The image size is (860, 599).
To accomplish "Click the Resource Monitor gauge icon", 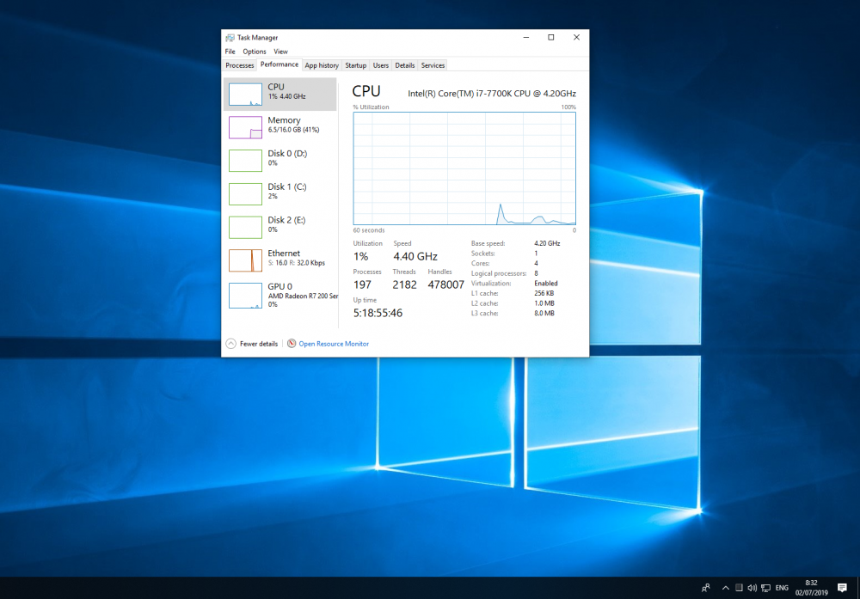I will click(x=292, y=344).
